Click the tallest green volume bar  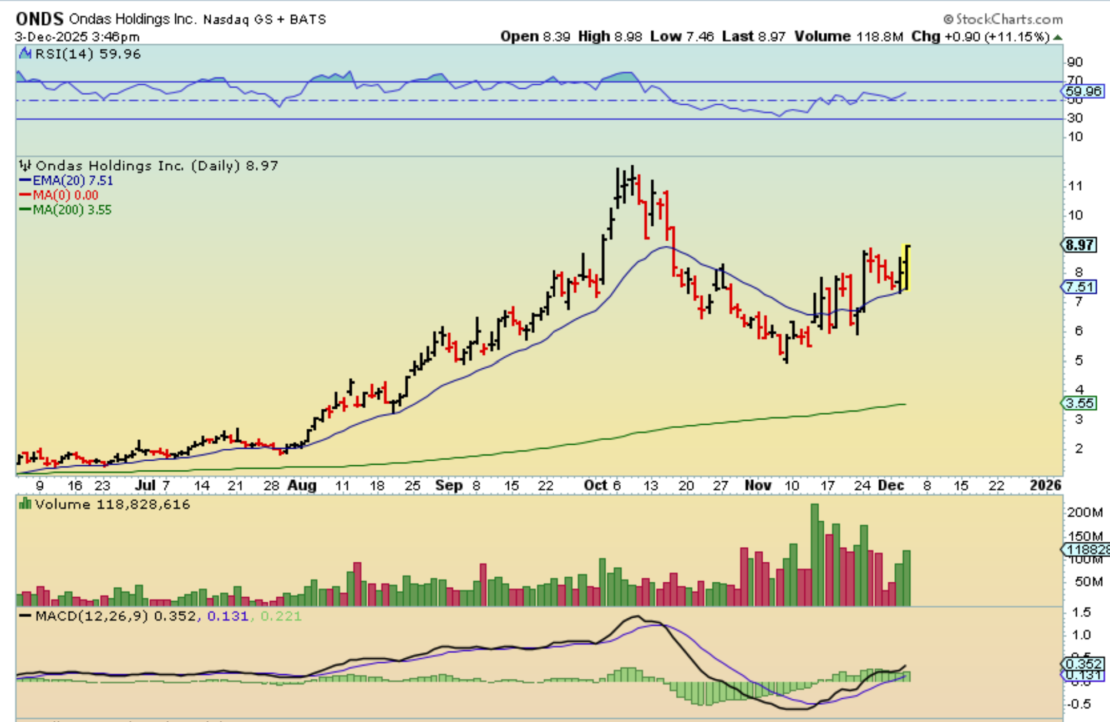tap(814, 555)
